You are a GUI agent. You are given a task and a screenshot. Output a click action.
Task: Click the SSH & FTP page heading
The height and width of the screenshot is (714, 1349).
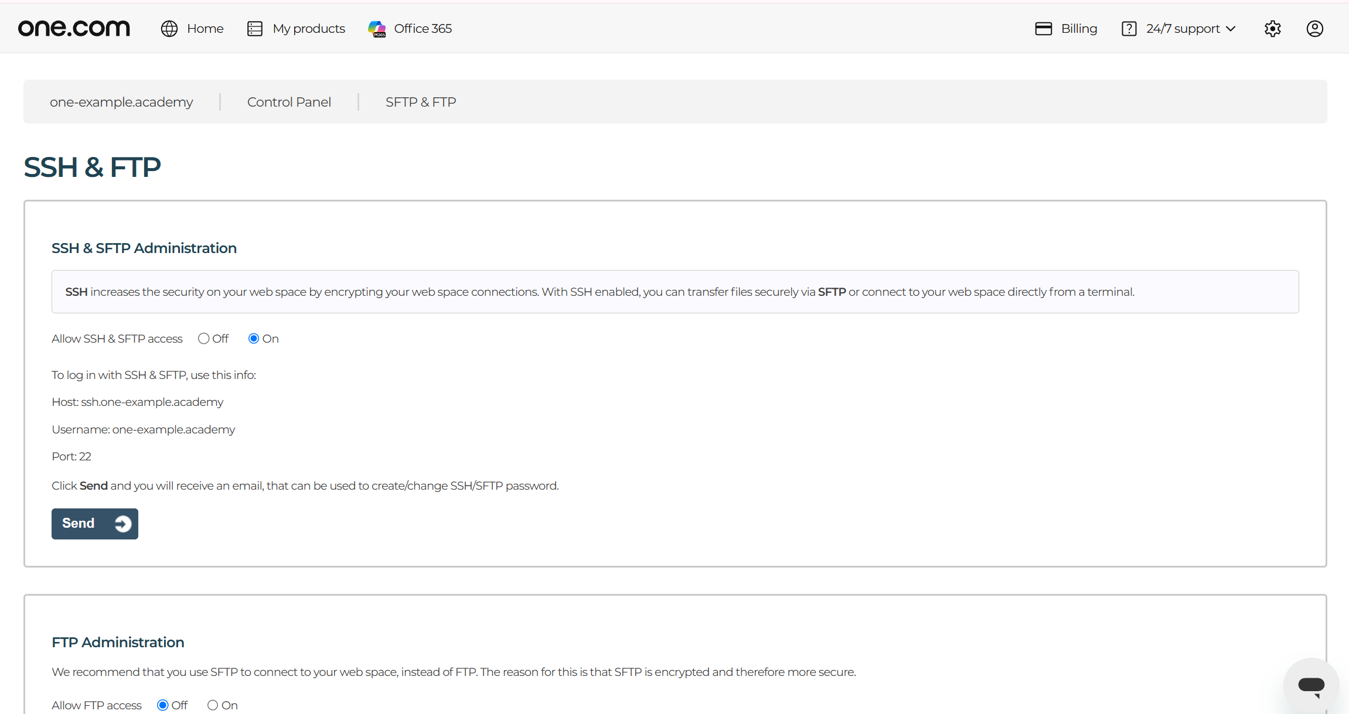click(92, 168)
